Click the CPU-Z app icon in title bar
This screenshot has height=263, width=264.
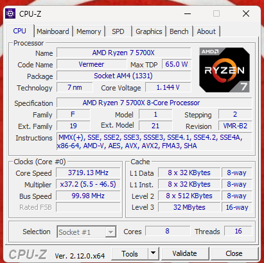click(10, 13)
